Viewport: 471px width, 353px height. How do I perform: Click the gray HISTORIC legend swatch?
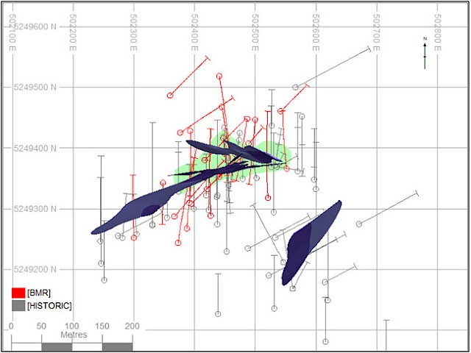[19, 305]
